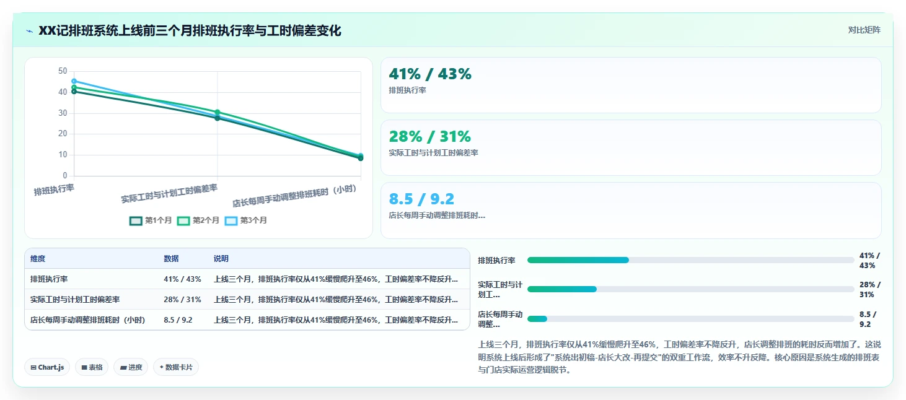Click the 41% / 43% value right of progress bar

point(869,260)
